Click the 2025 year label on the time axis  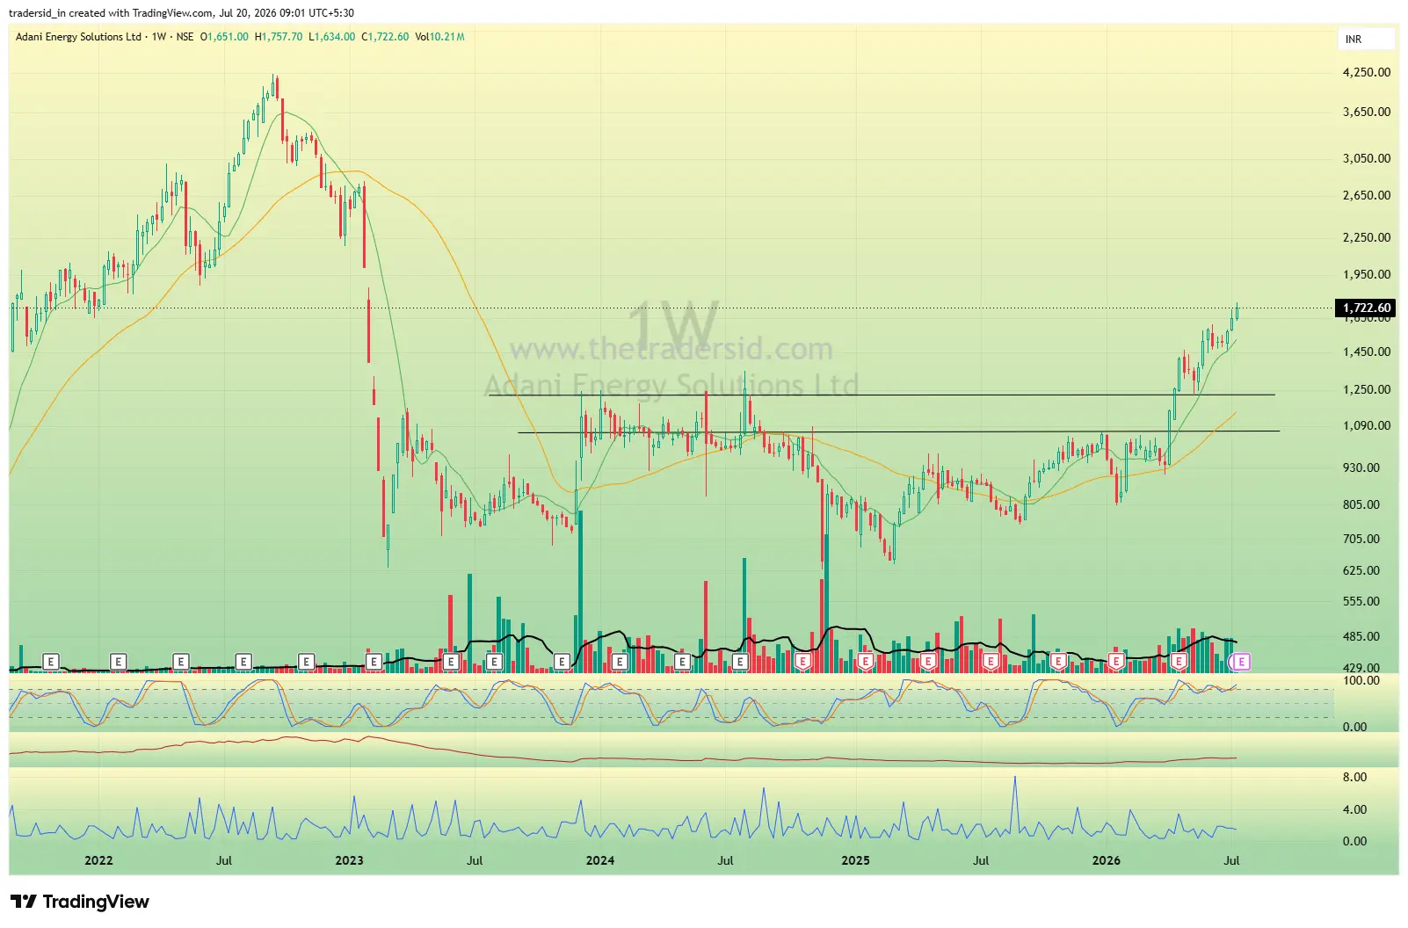pos(855,860)
